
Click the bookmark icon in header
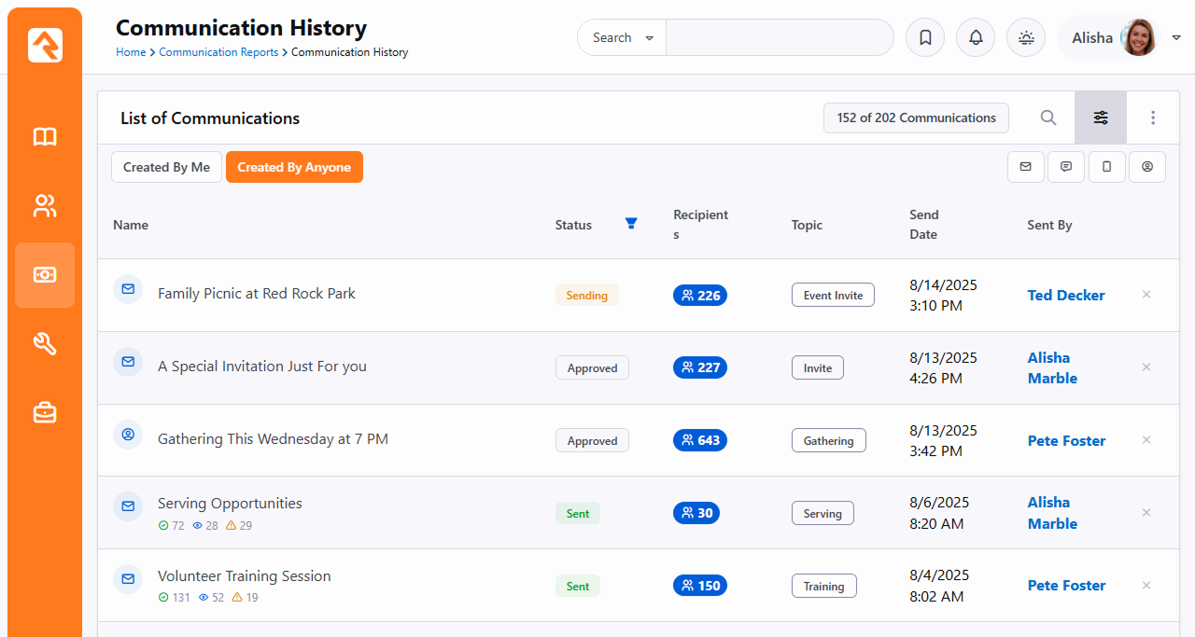pos(925,38)
